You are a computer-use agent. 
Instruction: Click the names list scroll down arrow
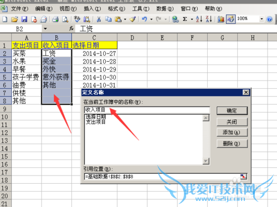tap(206, 161)
